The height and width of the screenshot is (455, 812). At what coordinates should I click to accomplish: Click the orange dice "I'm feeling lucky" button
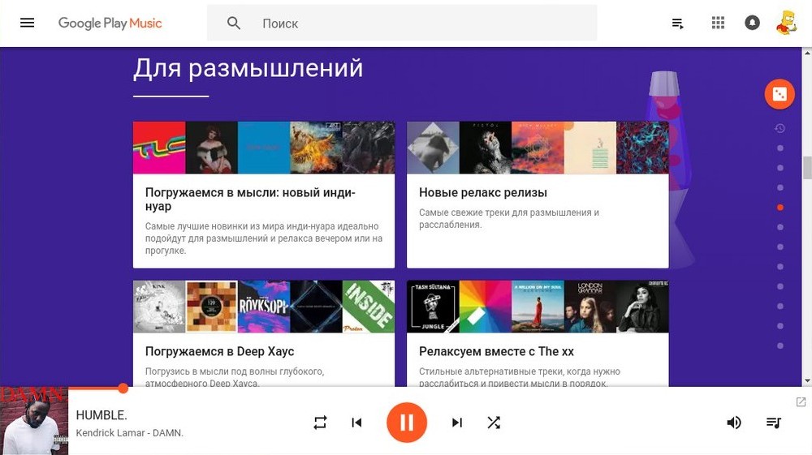coord(780,94)
